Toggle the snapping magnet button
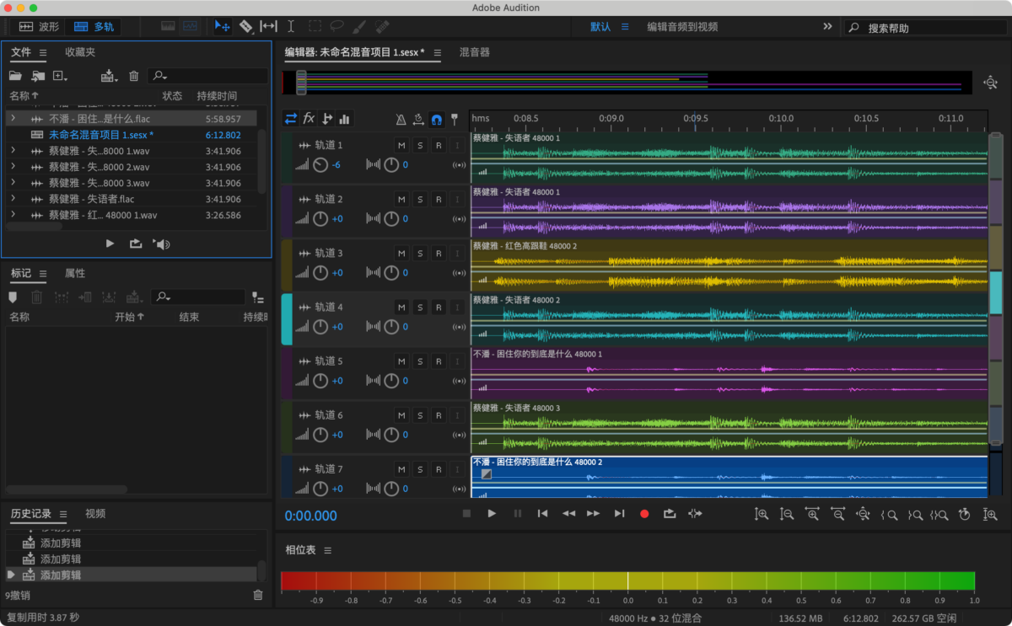 click(x=436, y=120)
